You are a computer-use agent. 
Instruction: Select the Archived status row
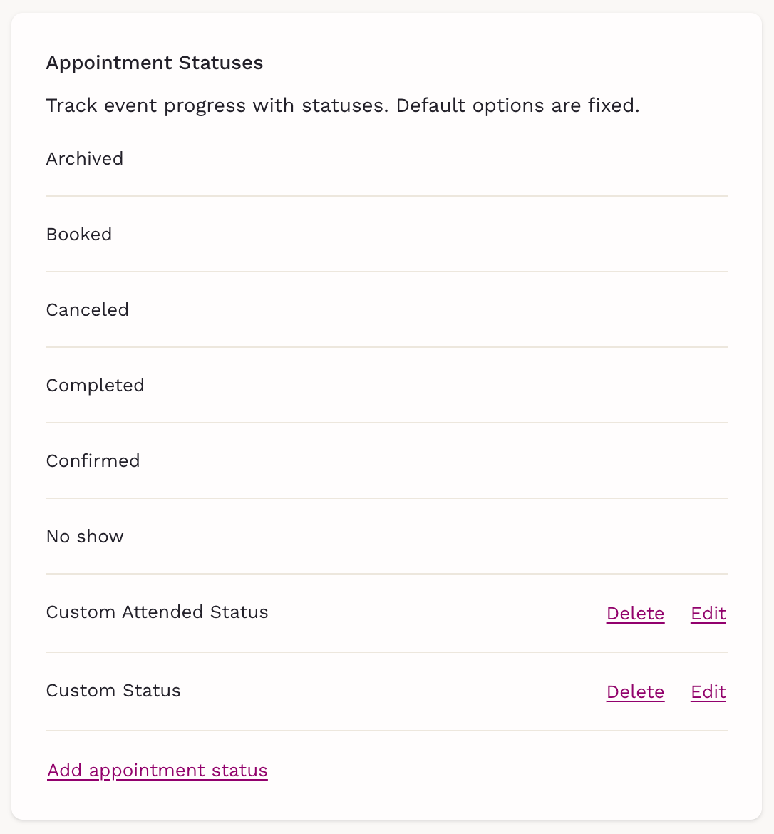(85, 158)
